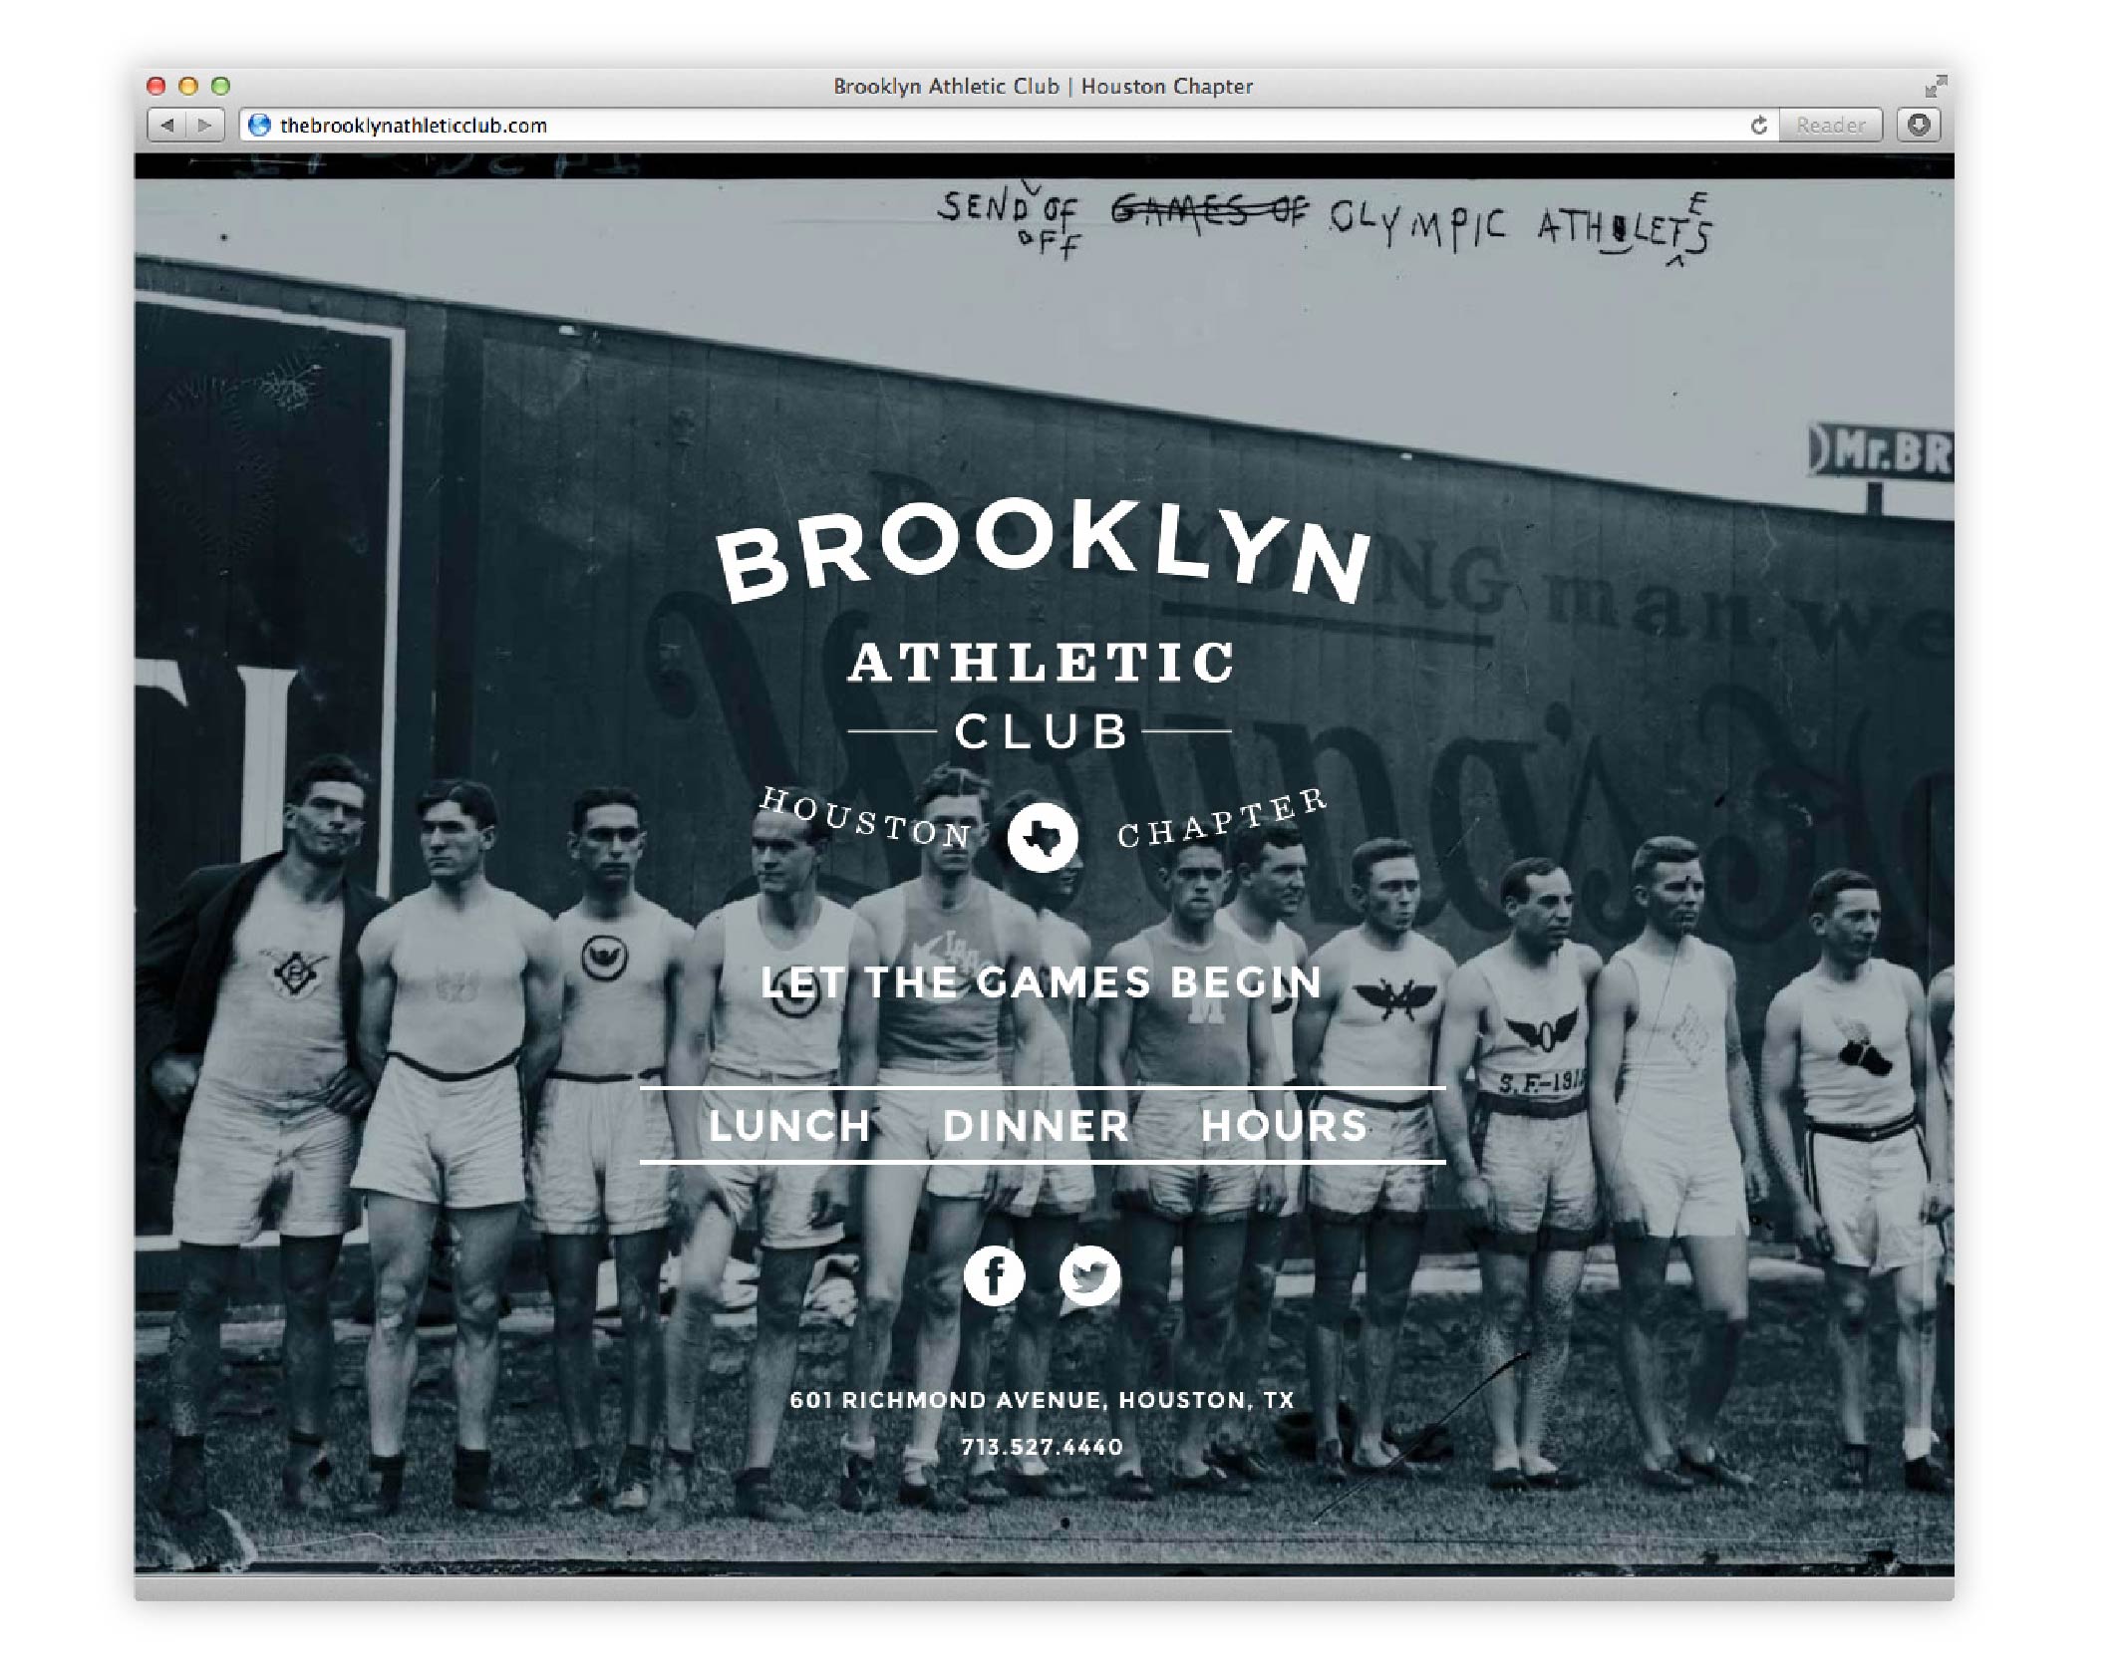Open the DINNER menu link
Viewport: 2125px width, 1670px height.
(1036, 1126)
